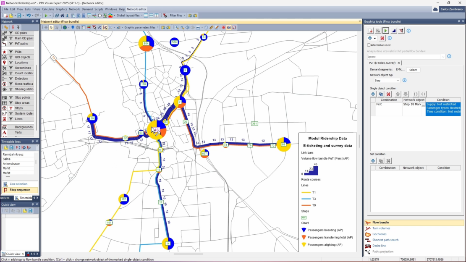Open the Ignore time intervals dropdown
466x262 pixels.
406,57
